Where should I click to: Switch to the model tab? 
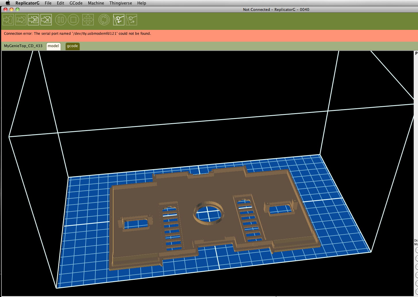[53, 46]
